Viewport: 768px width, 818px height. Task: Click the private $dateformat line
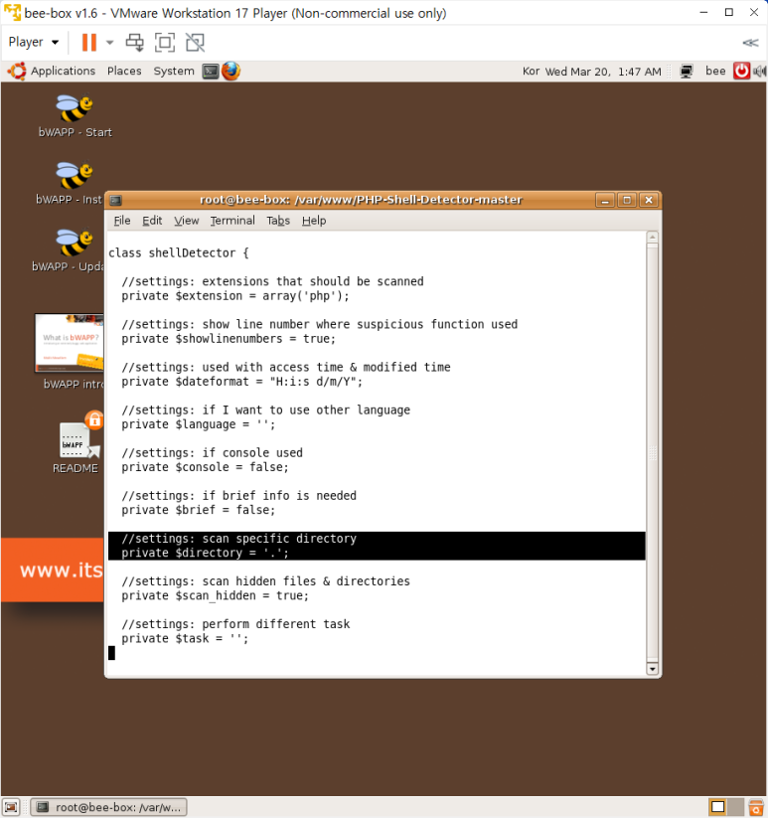(x=241, y=382)
